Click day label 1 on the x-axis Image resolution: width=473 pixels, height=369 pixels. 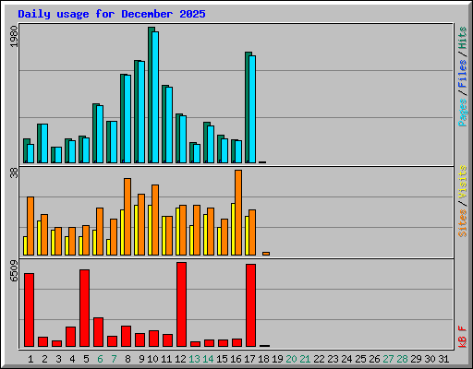point(30,359)
